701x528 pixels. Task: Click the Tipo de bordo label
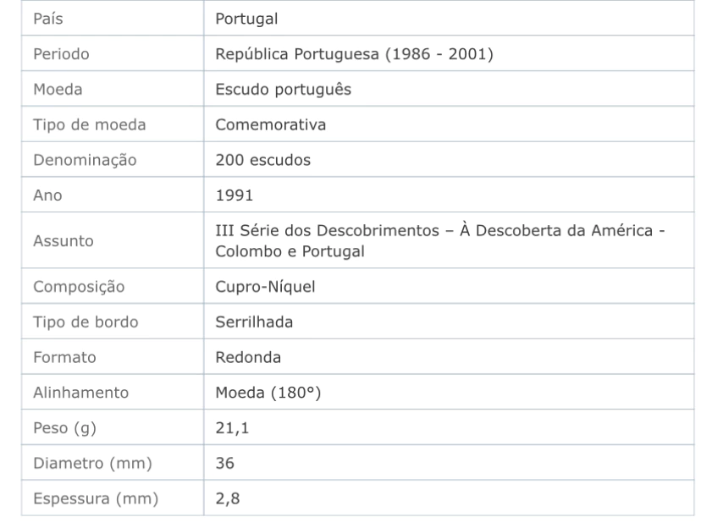pos(86,322)
